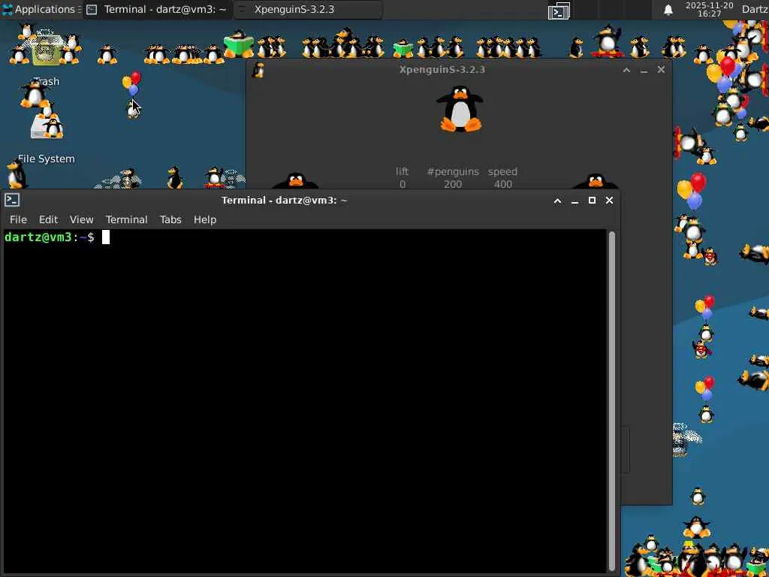Select the first workspace showing the terminal icon

pos(559,11)
